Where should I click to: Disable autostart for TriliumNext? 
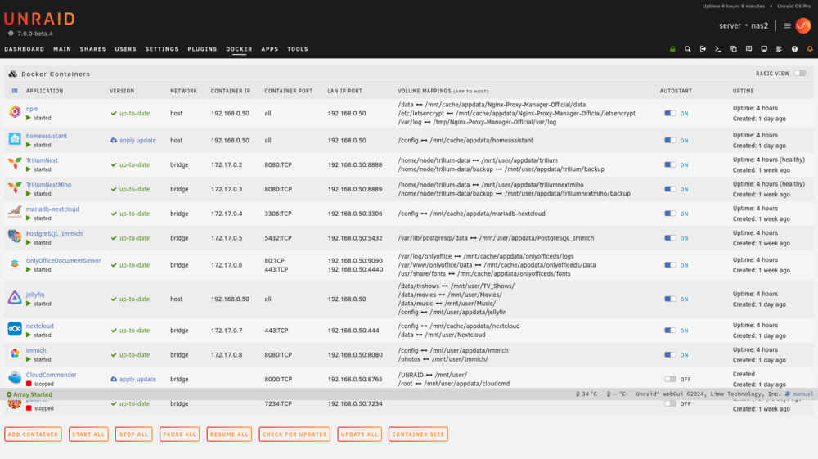pyautogui.click(x=671, y=164)
